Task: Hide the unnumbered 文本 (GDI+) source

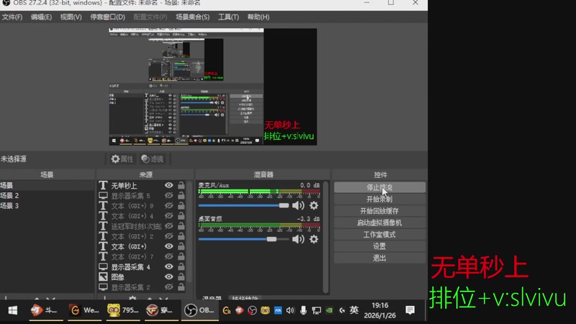Action: (168, 246)
